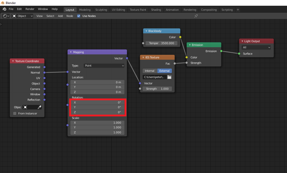Screen dimensions: 287x173
Task: Collapse the Emission node
Action: 190,45
